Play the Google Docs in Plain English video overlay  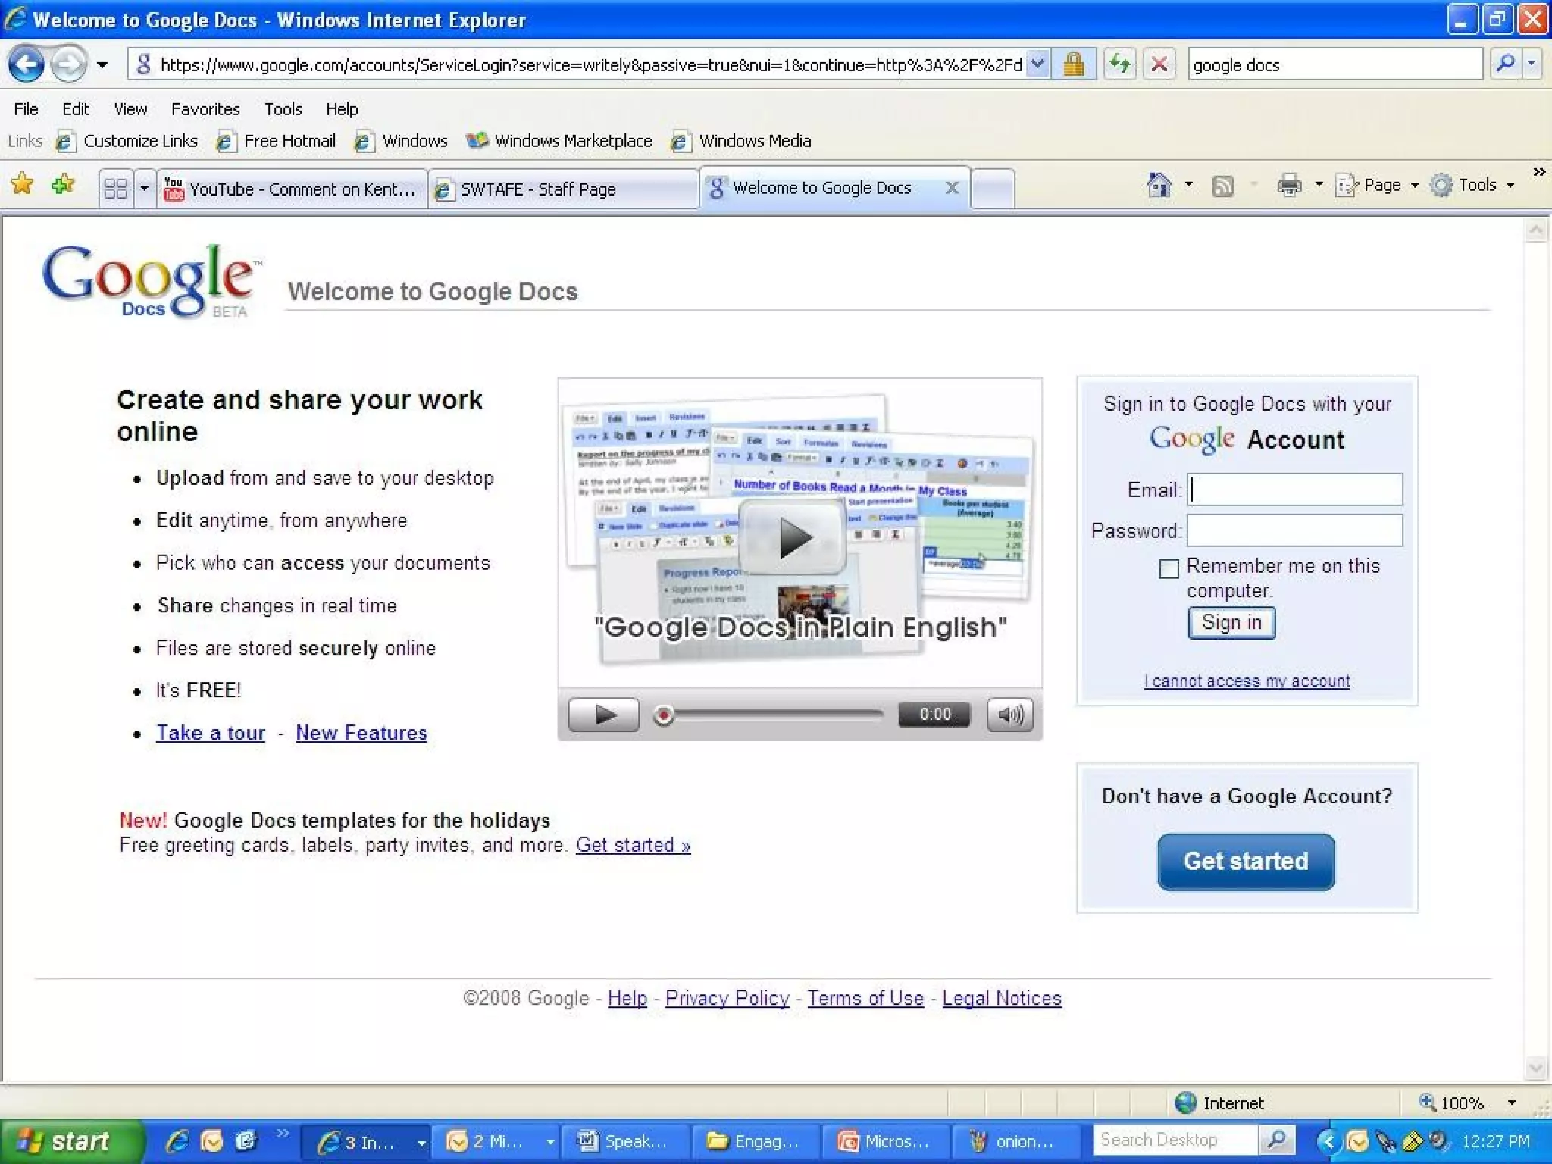click(x=793, y=538)
